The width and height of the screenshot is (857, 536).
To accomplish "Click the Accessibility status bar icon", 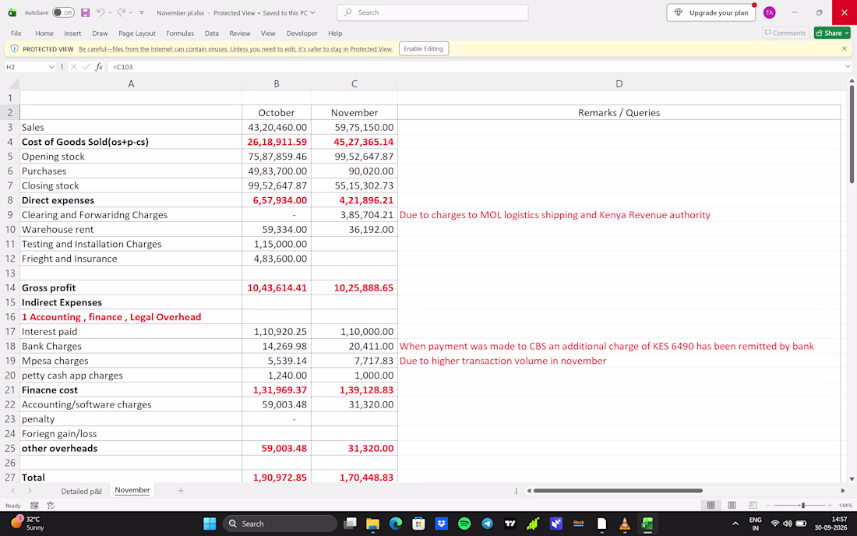I will 51,506.
